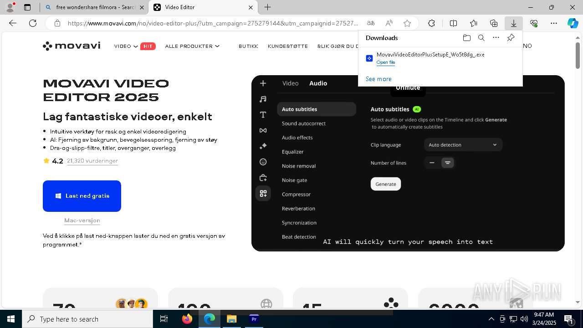Open Settings and more ellipsis menu
This screenshot has height=328, width=583.
[x=554, y=23]
